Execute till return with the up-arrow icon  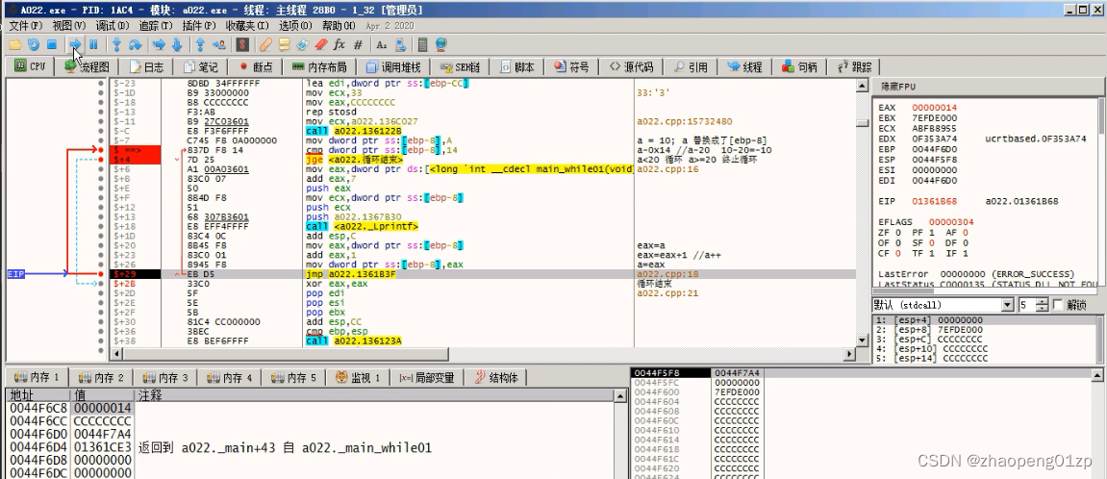point(200,44)
